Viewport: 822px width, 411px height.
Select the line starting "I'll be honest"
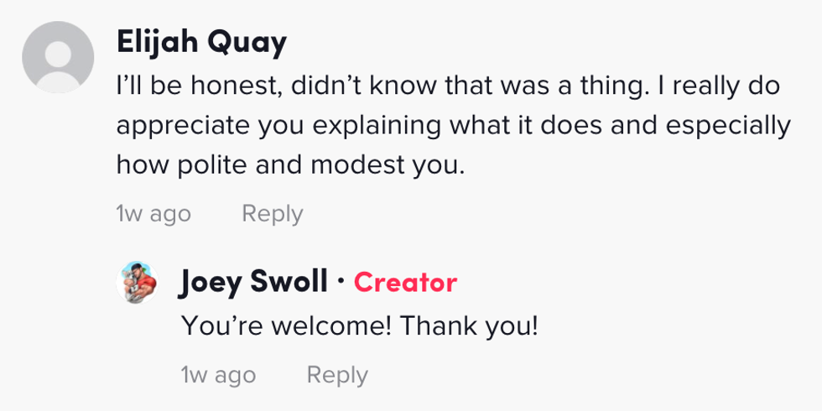click(448, 86)
